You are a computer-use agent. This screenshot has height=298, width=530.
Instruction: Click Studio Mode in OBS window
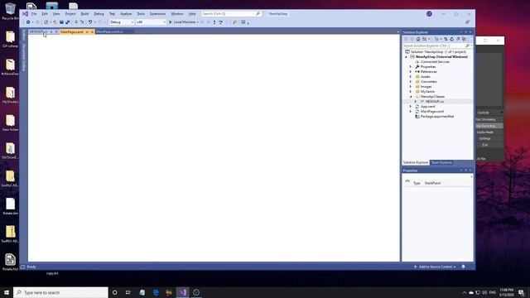pos(489,132)
